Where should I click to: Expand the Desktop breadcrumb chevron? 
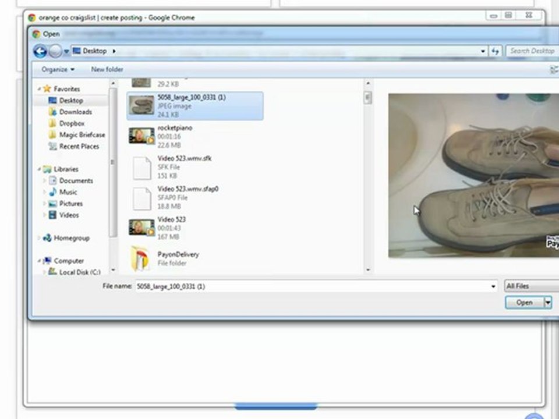point(114,51)
